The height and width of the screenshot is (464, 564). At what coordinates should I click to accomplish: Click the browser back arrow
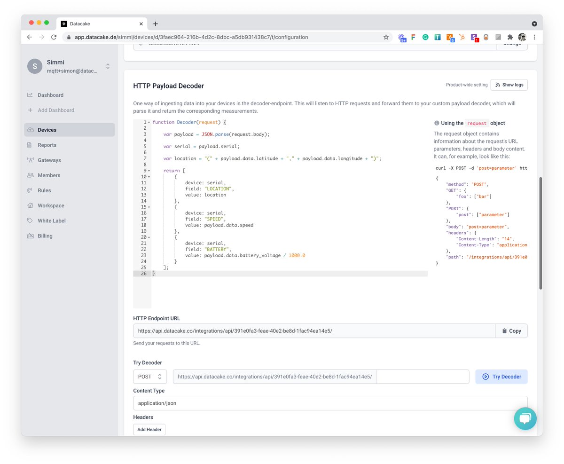(30, 37)
